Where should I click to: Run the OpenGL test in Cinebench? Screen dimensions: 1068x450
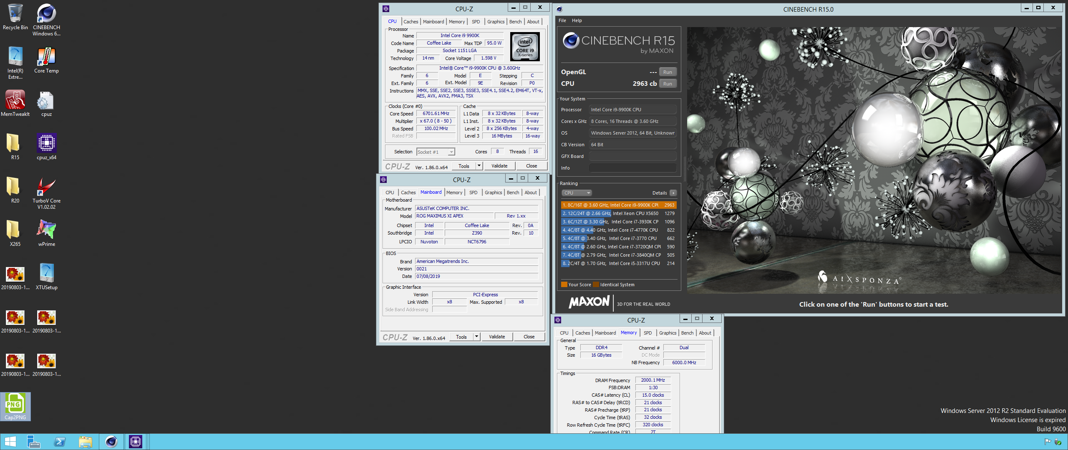tap(667, 72)
